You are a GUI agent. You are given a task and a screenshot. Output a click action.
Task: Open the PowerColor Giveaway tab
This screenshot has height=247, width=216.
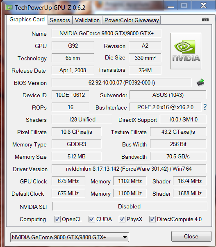[132, 20]
